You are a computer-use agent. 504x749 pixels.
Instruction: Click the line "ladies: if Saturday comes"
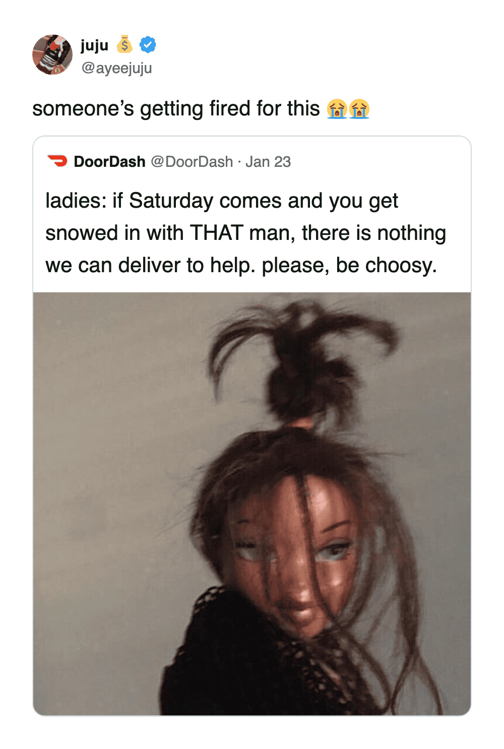pyautogui.click(x=222, y=201)
